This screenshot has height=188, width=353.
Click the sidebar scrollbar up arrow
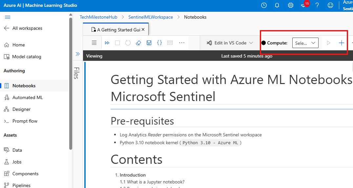(71, 15)
